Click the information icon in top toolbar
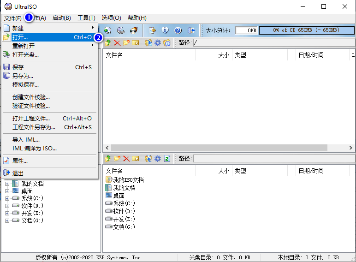356x262 pixels. coord(165,30)
